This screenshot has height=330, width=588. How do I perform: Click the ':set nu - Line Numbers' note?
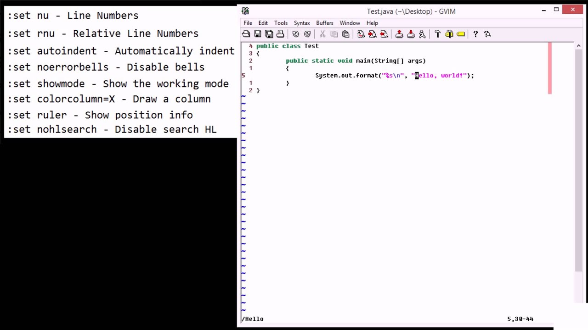(73, 16)
